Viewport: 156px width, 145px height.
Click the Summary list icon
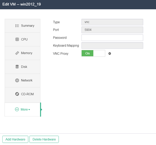point(17,26)
